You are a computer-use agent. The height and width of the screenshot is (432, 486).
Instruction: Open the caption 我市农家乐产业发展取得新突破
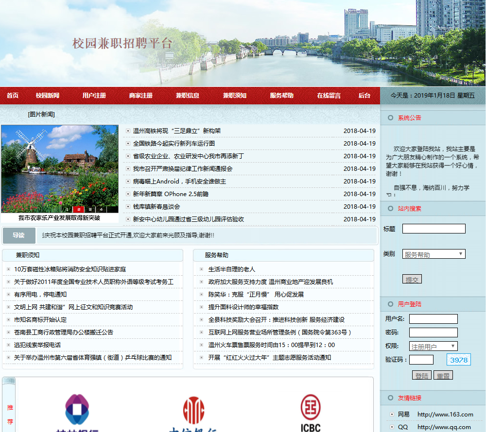point(59,218)
